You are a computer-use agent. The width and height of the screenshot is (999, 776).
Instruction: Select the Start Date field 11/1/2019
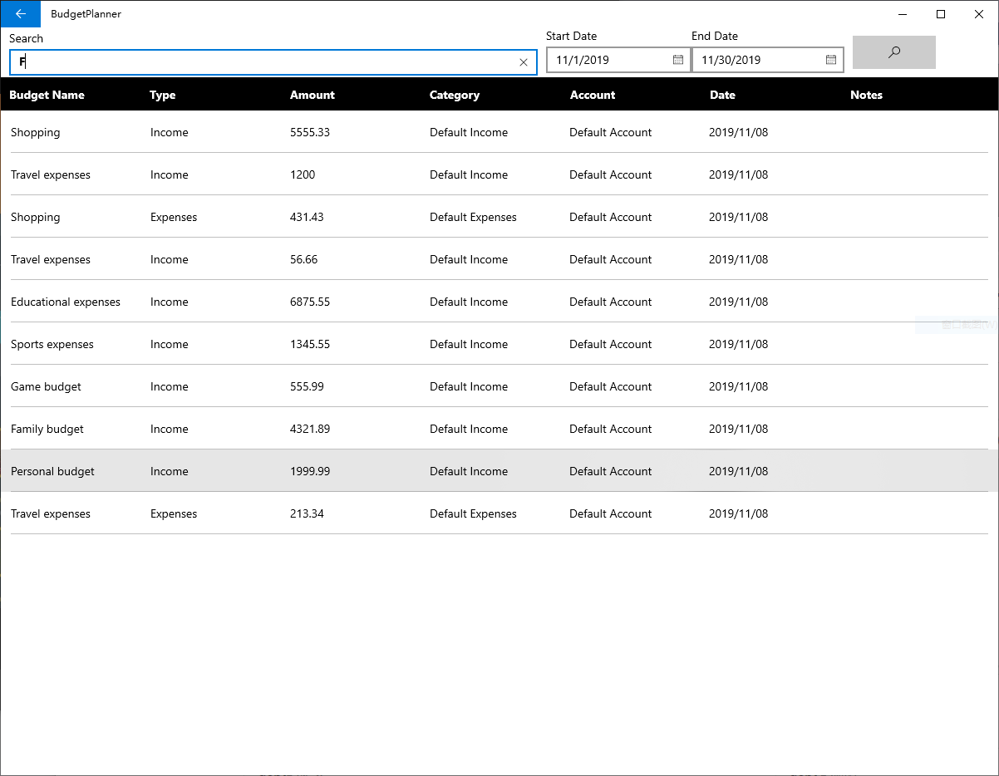coord(618,60)
